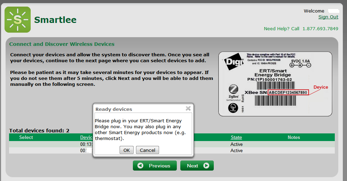The image size is (347, 181).
Task: Click the ZigBee certified product logo
Action: (233, 91)
